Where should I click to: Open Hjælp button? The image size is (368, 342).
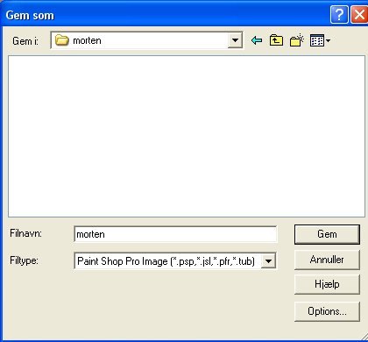[327, 284]
